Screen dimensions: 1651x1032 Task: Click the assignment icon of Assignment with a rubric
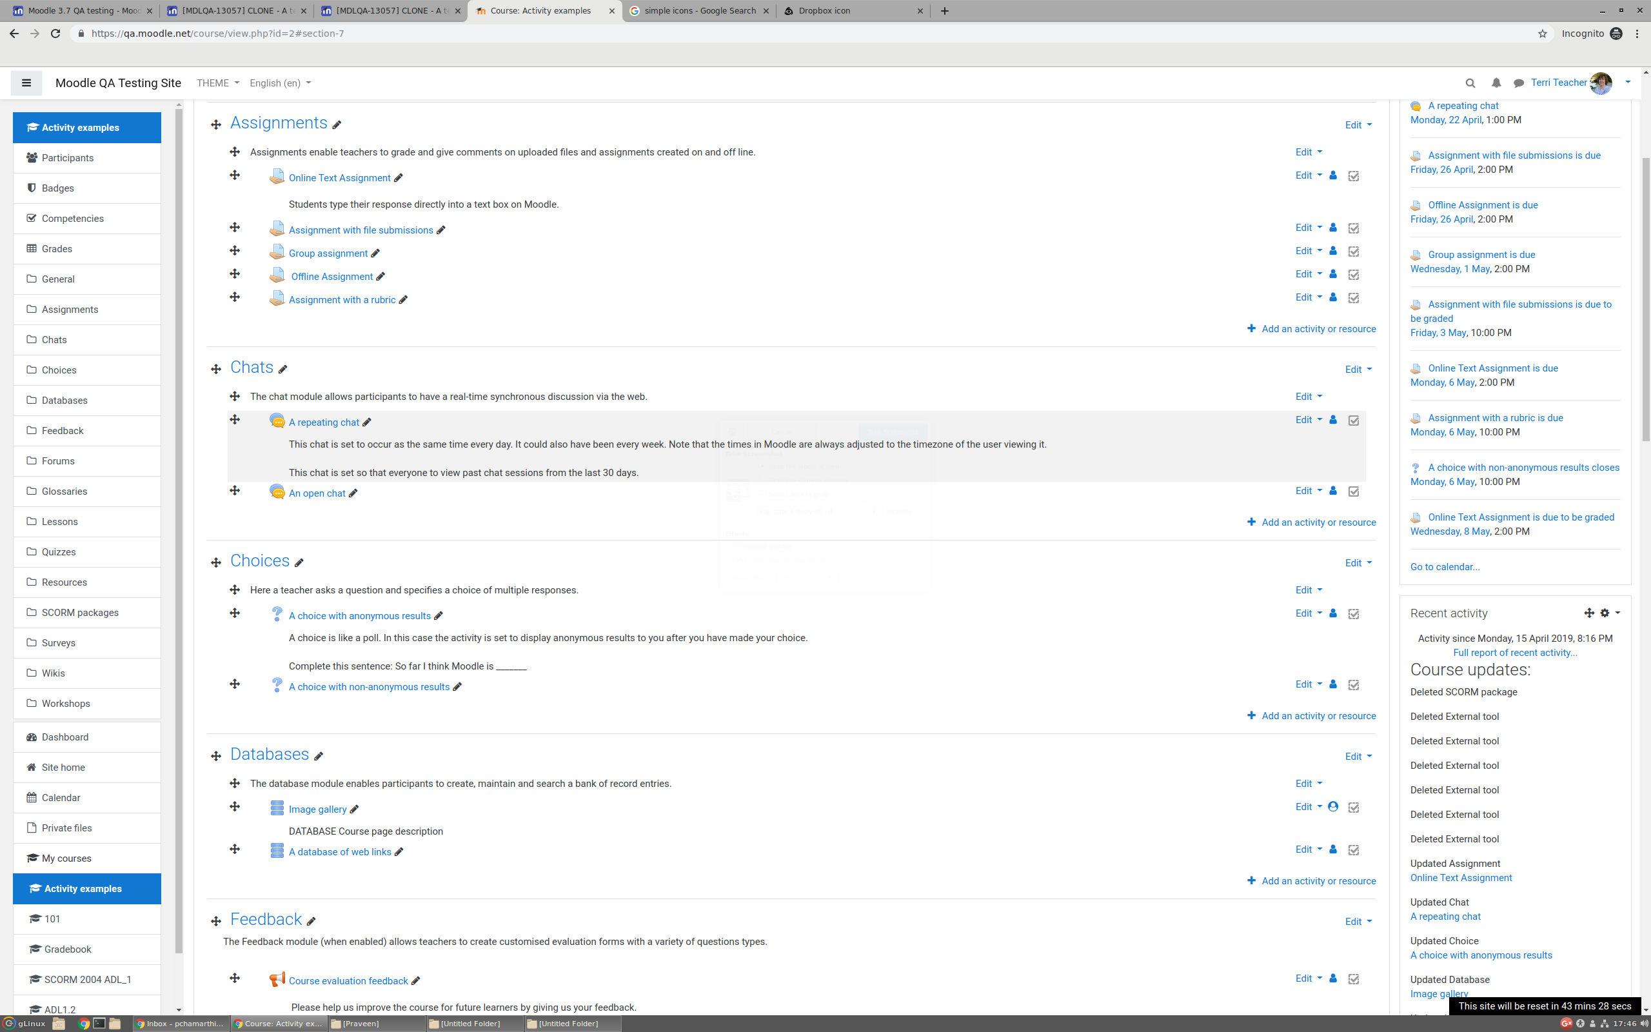click(277, 298)
